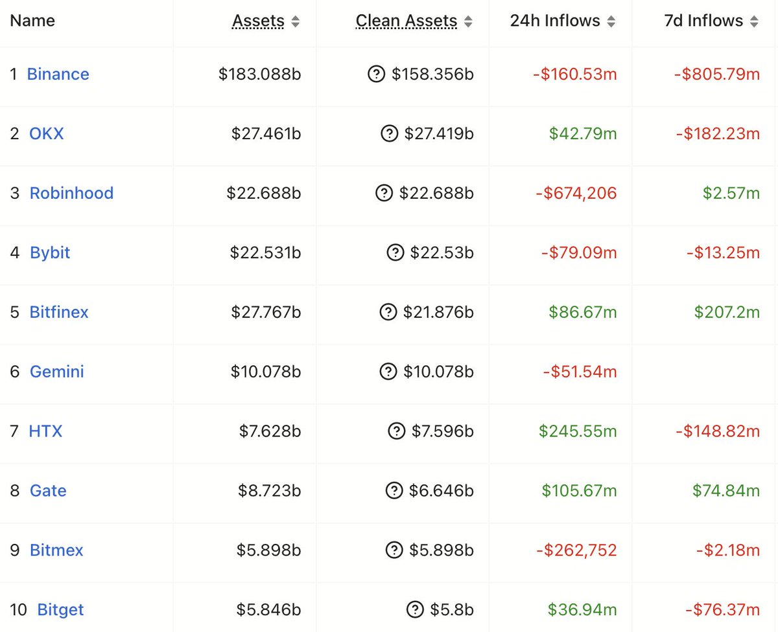Open the Bitfinex exchange link
The height and width of the screenshot is (632, 778).
(59, 312)
